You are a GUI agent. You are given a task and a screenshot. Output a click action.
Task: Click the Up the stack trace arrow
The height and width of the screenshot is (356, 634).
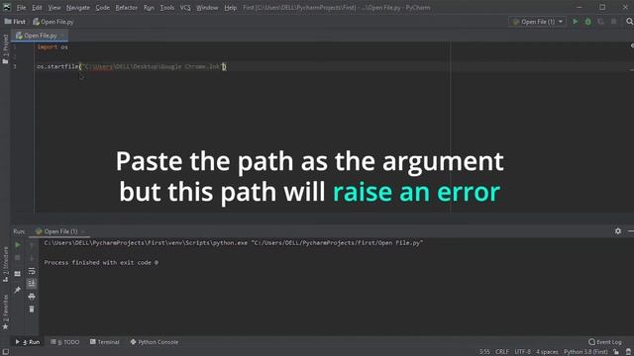coord(32,245)
